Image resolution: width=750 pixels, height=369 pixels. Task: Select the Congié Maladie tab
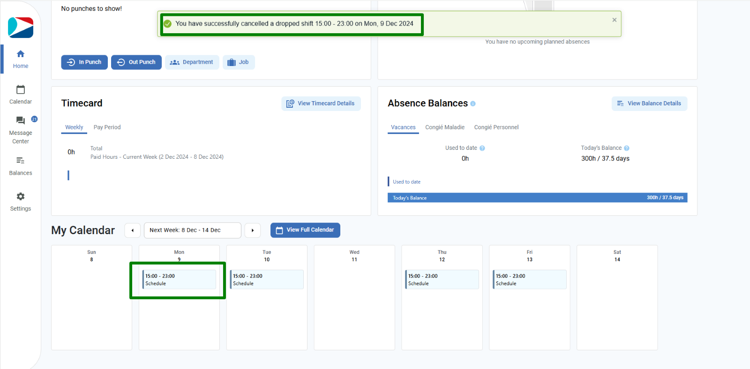pyautogui.click(x=445, y=127)
